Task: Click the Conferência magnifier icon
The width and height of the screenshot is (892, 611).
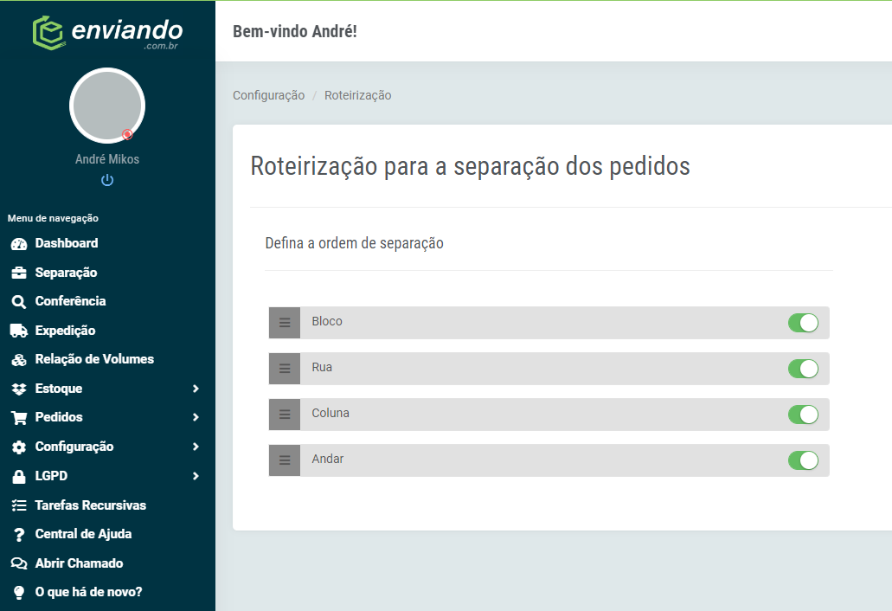Action: (x=19, y=301)
